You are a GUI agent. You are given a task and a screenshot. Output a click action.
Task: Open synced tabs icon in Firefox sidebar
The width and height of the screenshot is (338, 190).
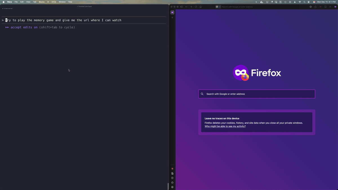(172, 173)
